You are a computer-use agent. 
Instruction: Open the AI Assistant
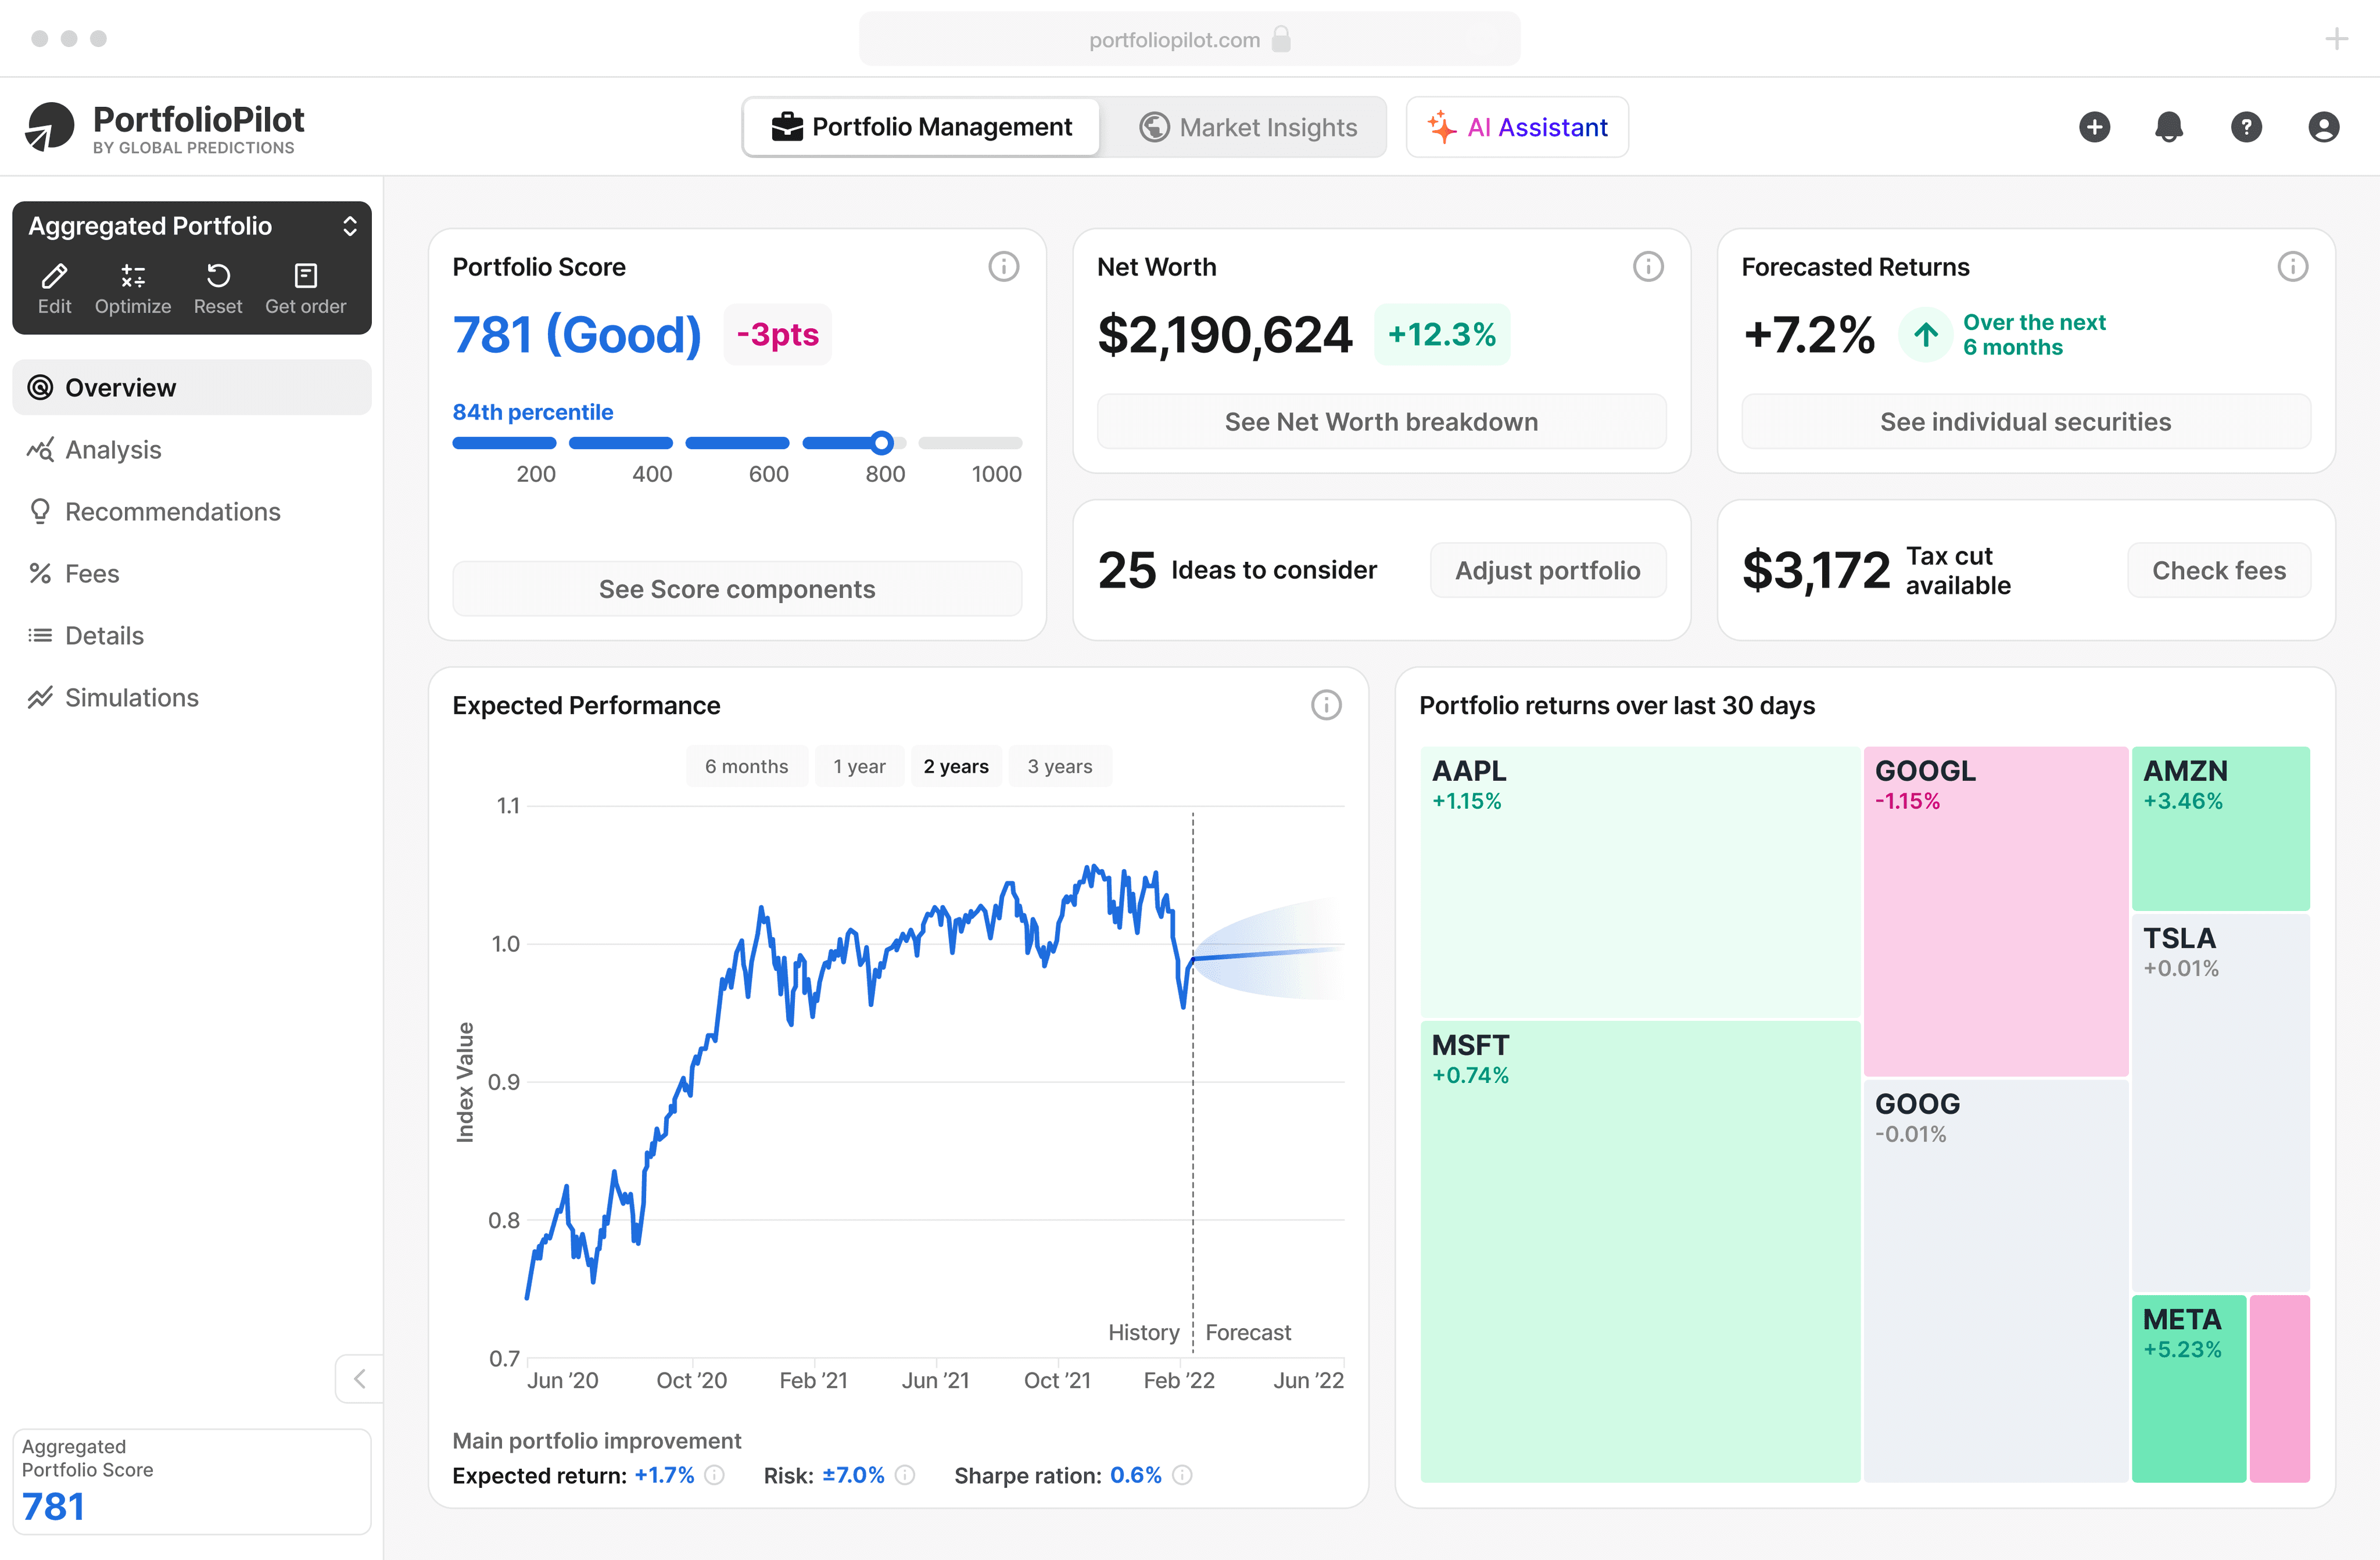(x=1517, y=127)
